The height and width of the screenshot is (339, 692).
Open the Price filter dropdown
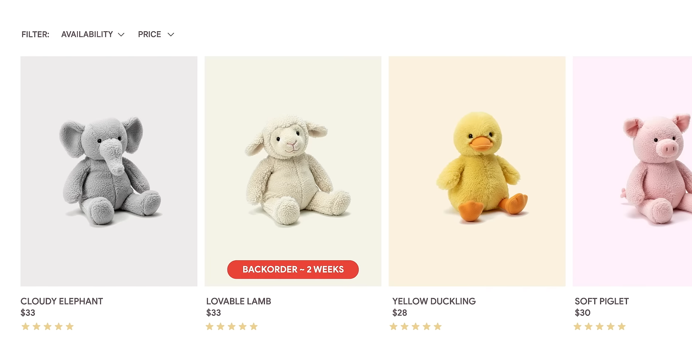(156, 34)
